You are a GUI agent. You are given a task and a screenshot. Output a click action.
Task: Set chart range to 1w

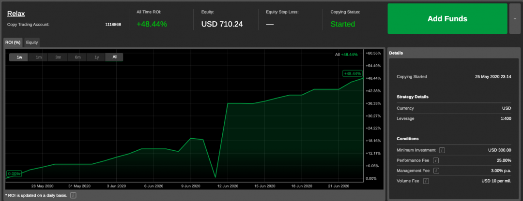tap(19, 57)
